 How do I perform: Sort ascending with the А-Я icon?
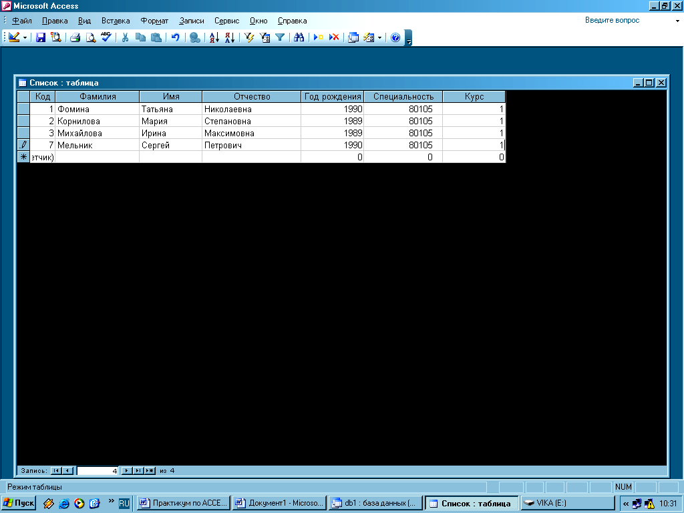[x=214, y=37]
